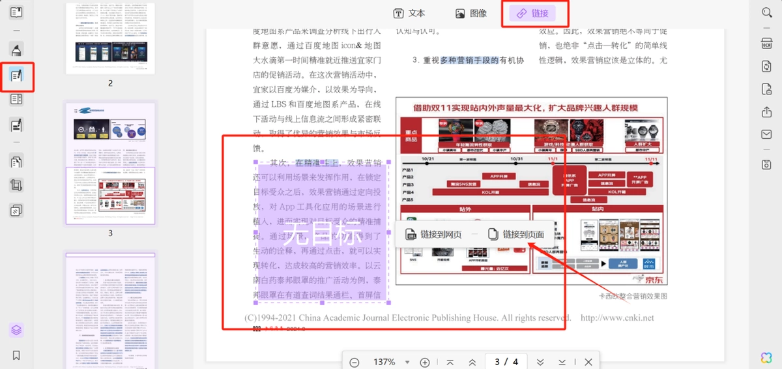The image size is (782, 369).
Task: Click the search magnifier icon
Action: pos(766,12)
